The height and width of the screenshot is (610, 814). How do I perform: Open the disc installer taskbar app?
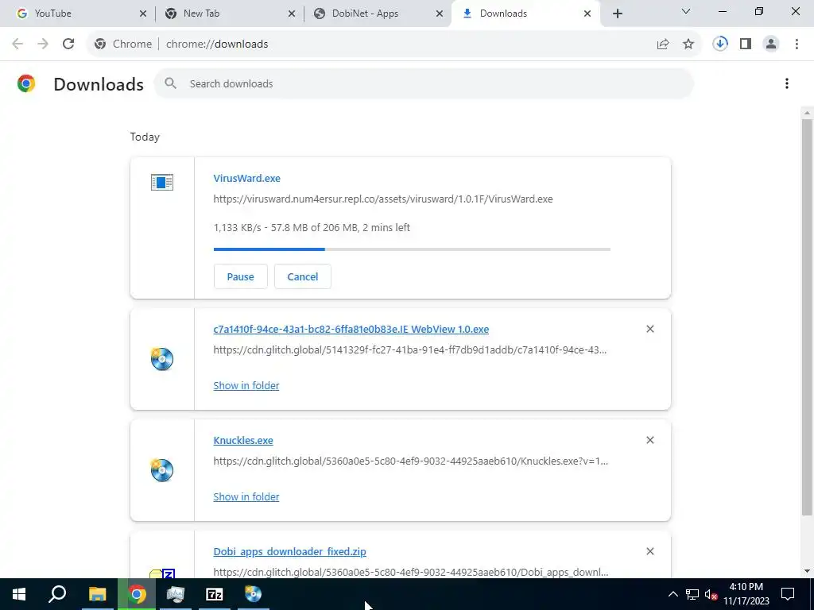pyautogui.click(x=254, y=594)
